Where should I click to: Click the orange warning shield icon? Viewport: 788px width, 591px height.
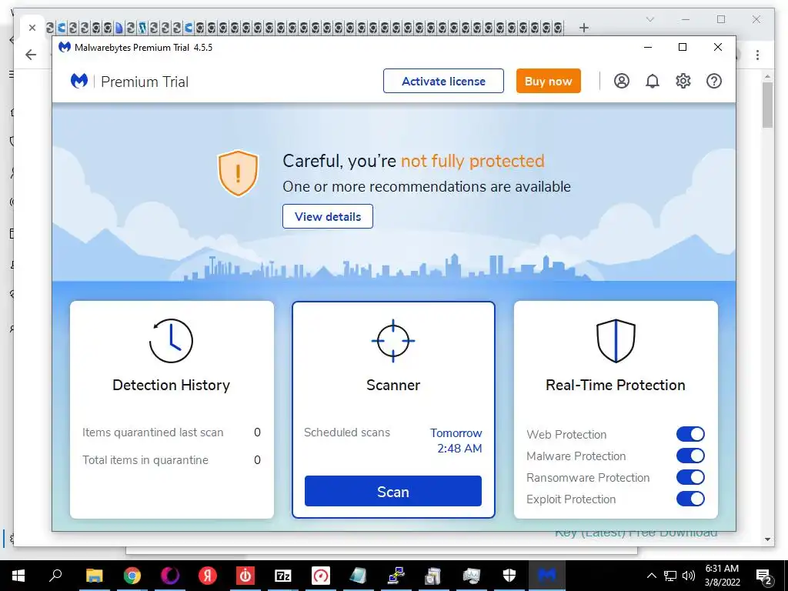coord(238,173)
